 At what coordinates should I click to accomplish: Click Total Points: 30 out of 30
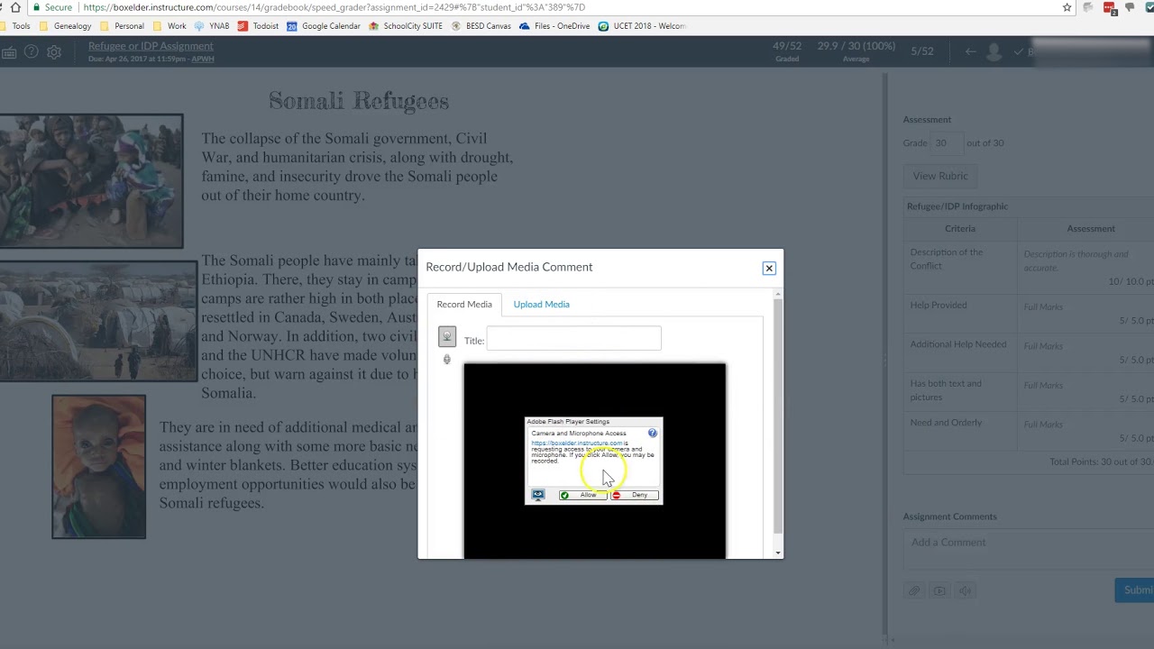[x=1101, y=462]
